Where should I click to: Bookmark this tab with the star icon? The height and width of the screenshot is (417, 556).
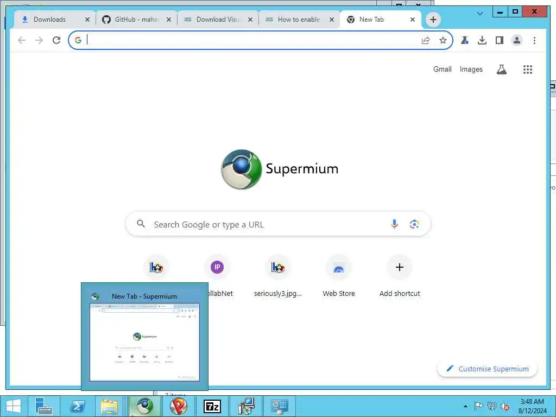pyautogui.click(x=443, y=40)
